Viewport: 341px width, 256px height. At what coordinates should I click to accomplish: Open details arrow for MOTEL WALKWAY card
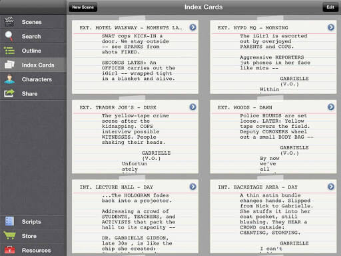pyautogui.click(x=192, y=27)
